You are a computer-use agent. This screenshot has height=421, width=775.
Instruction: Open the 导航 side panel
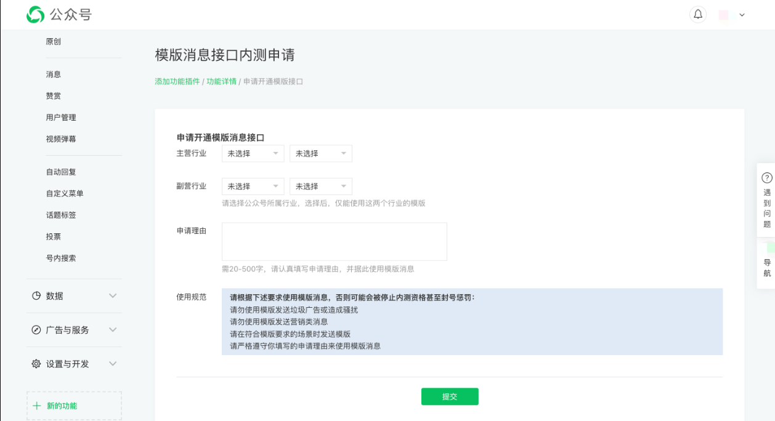pos(767,264)
